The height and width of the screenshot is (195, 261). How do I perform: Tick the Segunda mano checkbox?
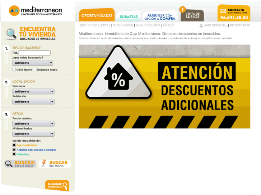(34, 69)
